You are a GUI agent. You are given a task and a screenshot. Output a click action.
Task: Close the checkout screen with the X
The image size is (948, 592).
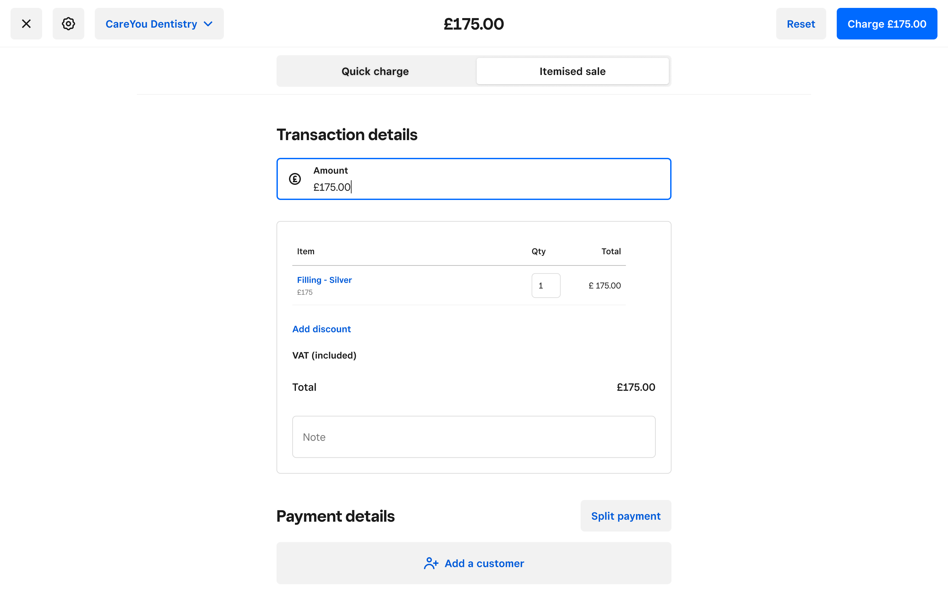(x=26, y=23)
